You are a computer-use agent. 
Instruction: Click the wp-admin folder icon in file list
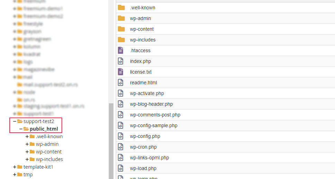pos(121,18)
